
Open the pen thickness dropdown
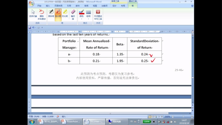88,14
